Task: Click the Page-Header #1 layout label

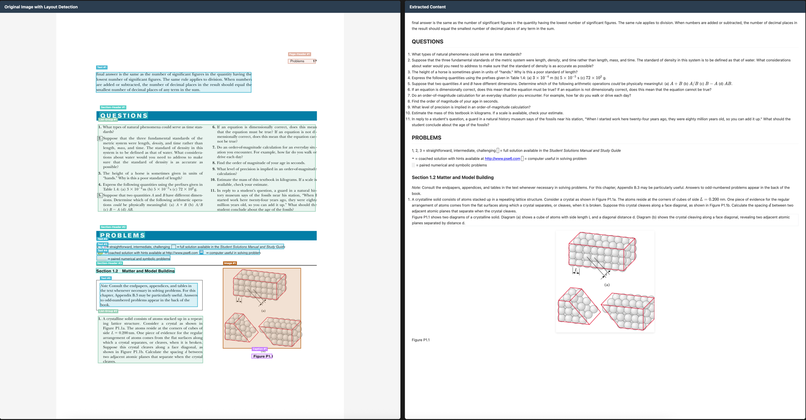Action: [299, 54]
